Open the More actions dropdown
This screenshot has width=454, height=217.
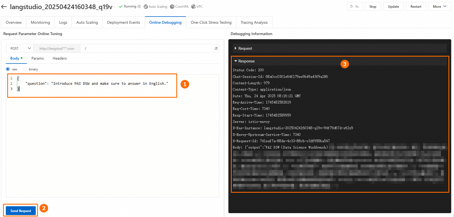point(440,7)
